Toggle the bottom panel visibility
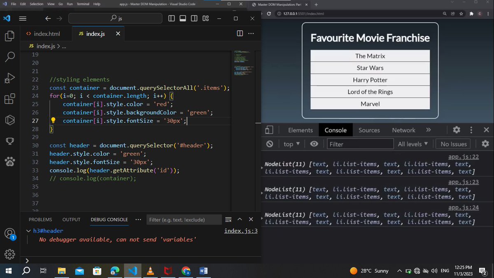 [183, 19]
